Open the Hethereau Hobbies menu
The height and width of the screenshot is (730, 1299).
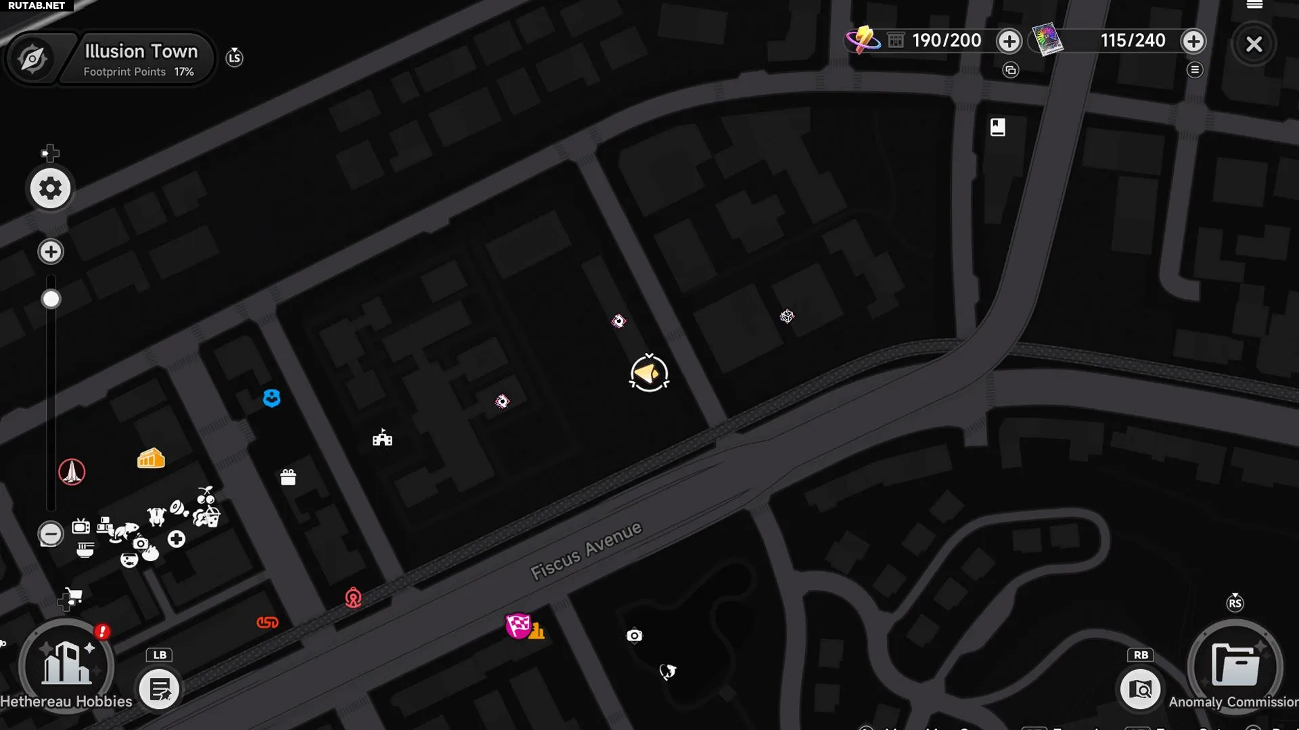tap(66, 666)
